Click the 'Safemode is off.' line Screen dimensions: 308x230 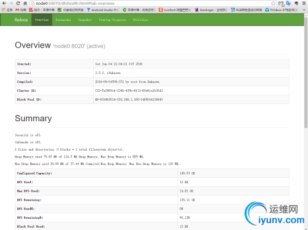[28, 142]
